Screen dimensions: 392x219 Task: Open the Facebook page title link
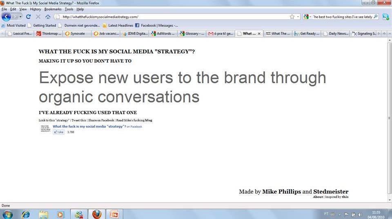pyautogui.click(x=89, y=126)
